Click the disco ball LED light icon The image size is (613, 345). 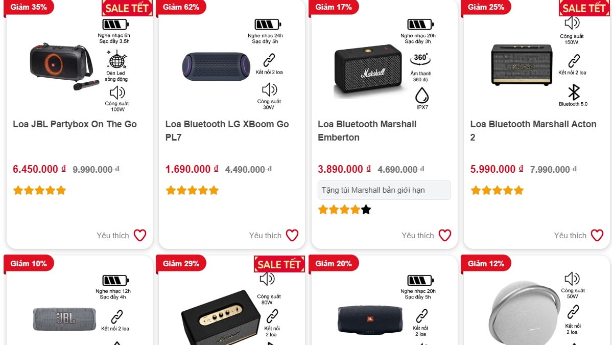coord(117,60)
